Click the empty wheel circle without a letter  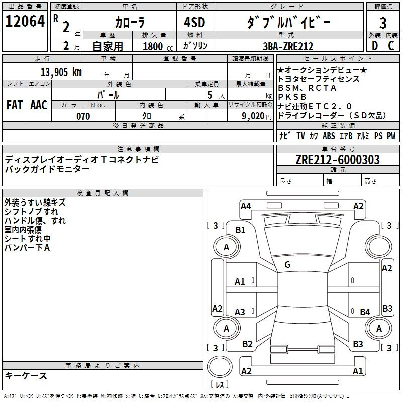click(x=379, y=247)
